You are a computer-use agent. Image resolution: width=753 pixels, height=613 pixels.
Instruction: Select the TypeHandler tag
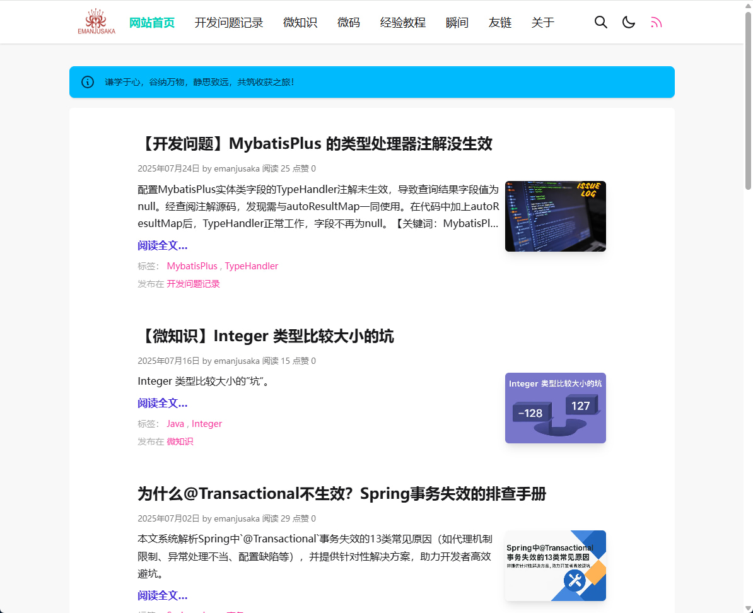coord(252,266)
